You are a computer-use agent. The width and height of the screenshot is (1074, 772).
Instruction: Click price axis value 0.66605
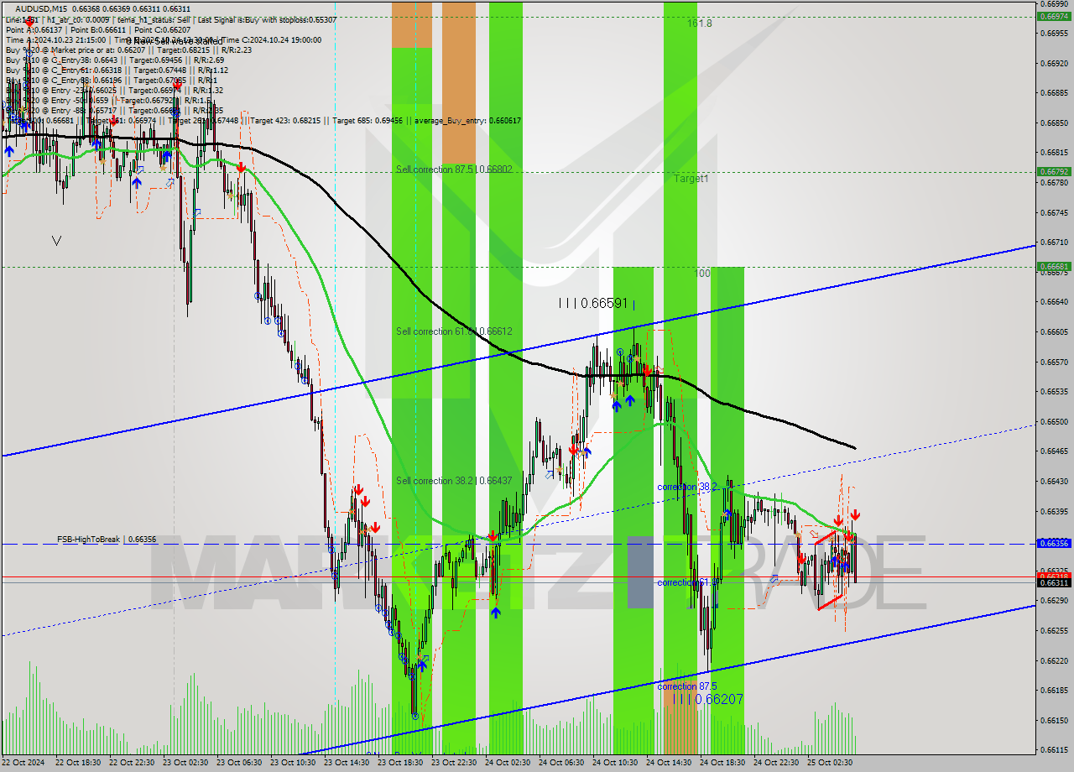[1055, 331]
